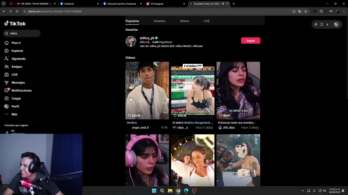Open the Para ti feed
The image size is (348, 195).
tap(16, 43)
